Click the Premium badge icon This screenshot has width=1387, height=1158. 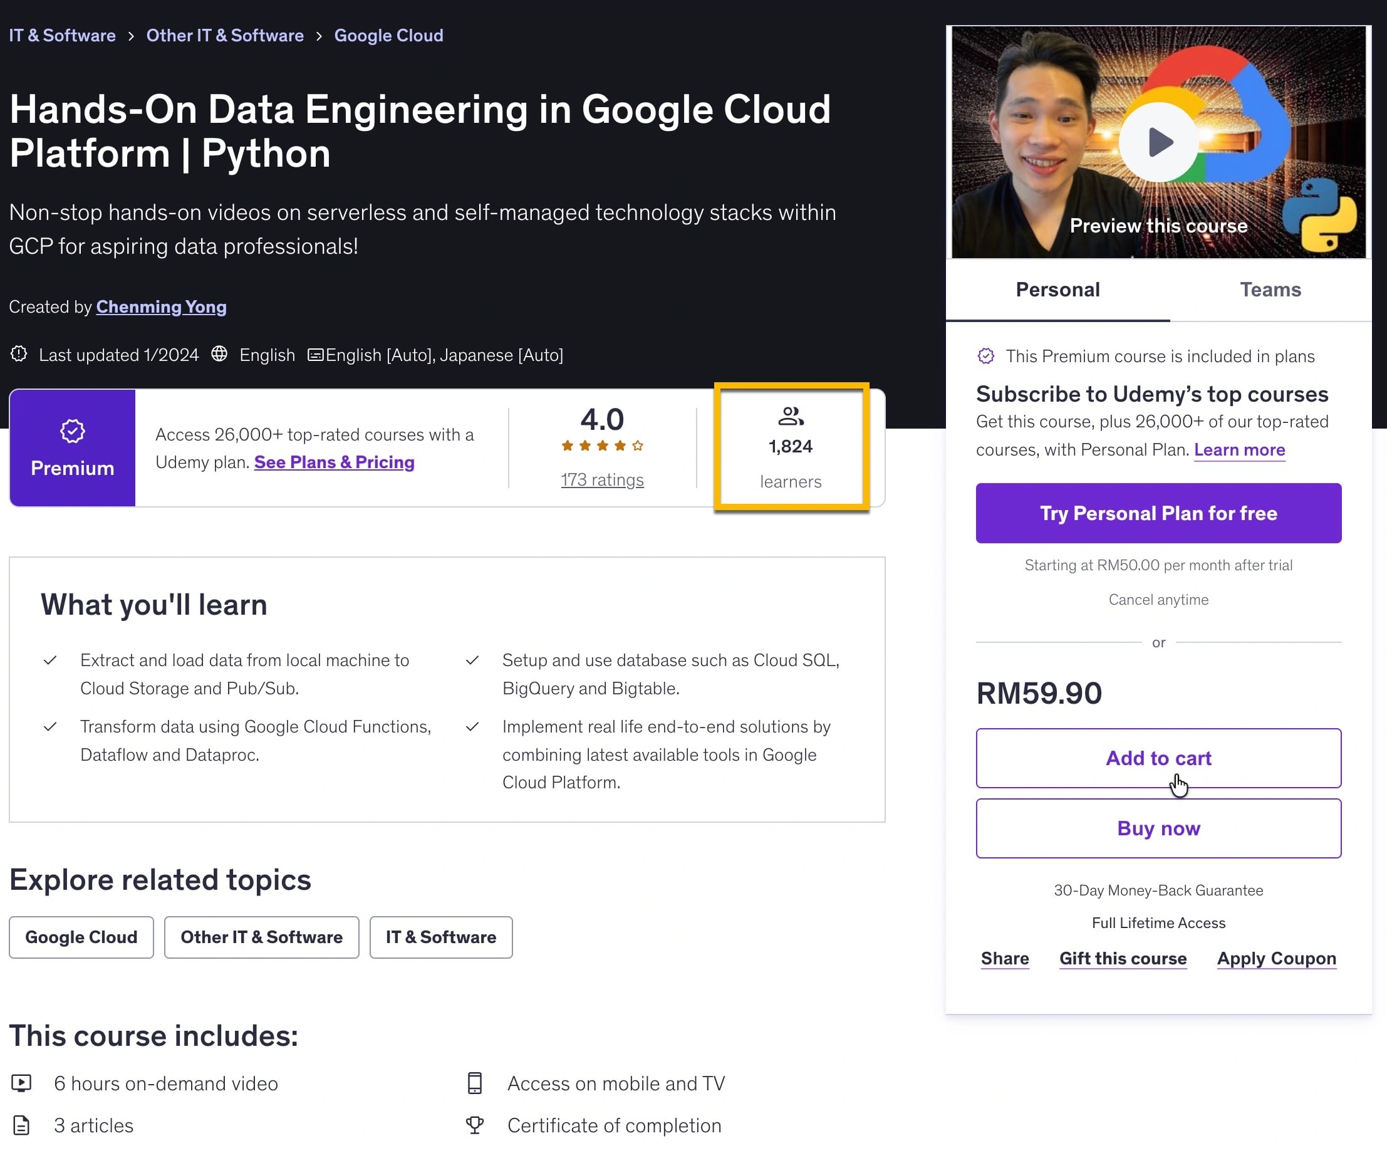73,431
